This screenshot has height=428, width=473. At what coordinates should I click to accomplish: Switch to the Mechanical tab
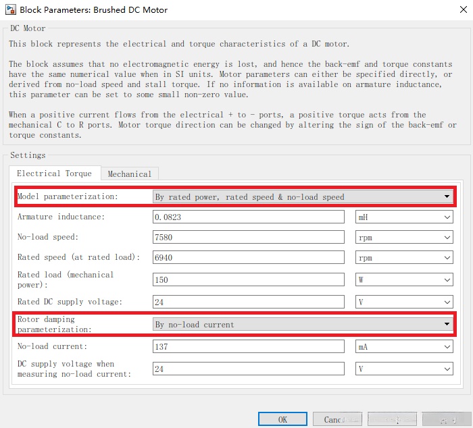point(130,174)
